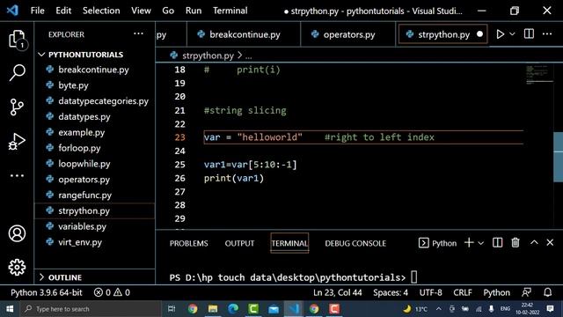Show hidden system tray icons
Image resolution: width=563 pixels, height=317 pixels.
tap(439, 309)
